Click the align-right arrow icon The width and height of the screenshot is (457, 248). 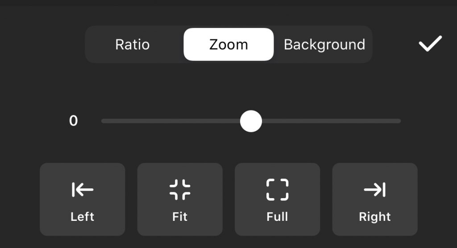click(374, 190)
